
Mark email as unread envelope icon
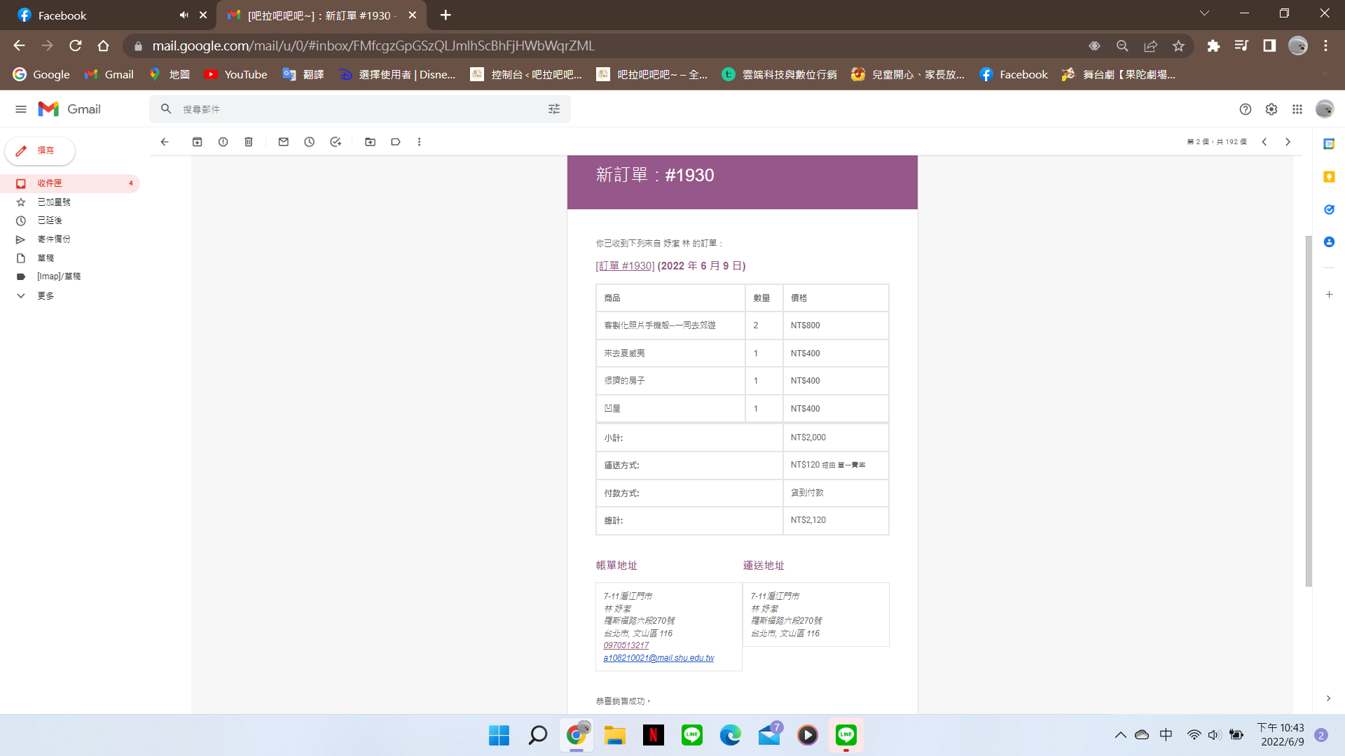click(x=284, y=142)
